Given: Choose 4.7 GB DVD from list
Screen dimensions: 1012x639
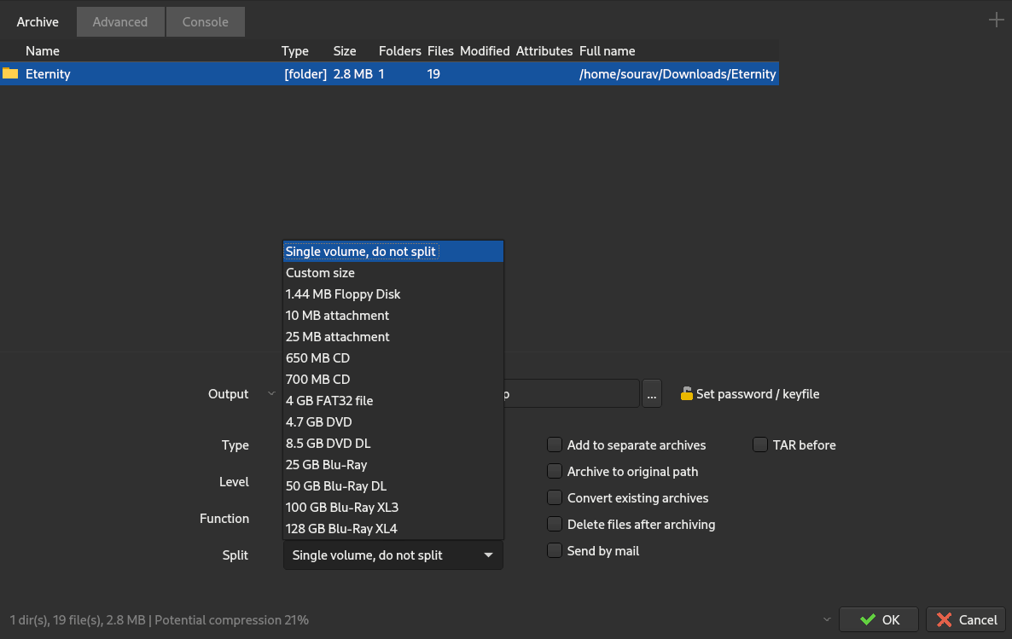Looking at the screenshot, I should pyautogui.click(x=319, y=422).
